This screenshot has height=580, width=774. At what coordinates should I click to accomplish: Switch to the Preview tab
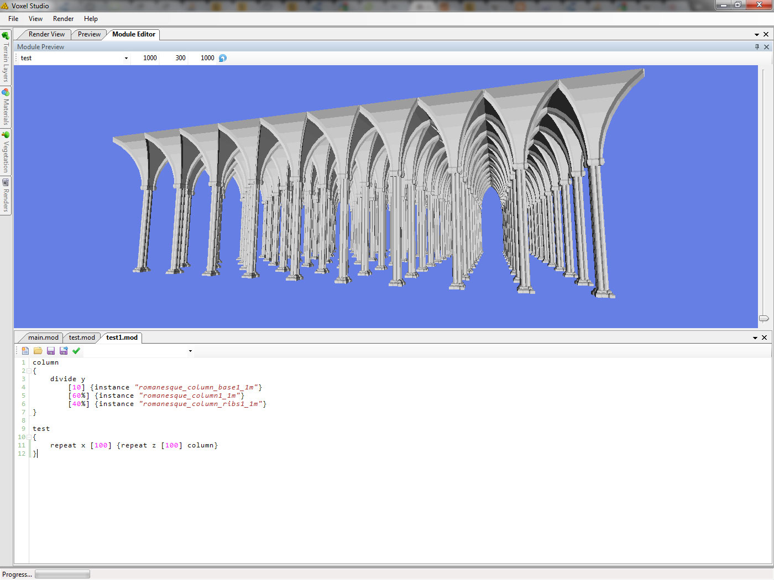point(89,34)
